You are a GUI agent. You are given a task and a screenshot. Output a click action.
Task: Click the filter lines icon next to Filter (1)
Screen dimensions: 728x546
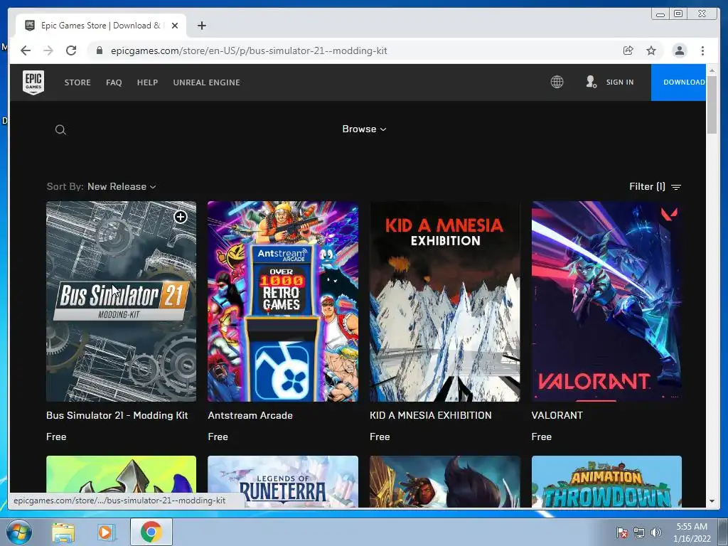pyautogui.click(x=676, y=187)
